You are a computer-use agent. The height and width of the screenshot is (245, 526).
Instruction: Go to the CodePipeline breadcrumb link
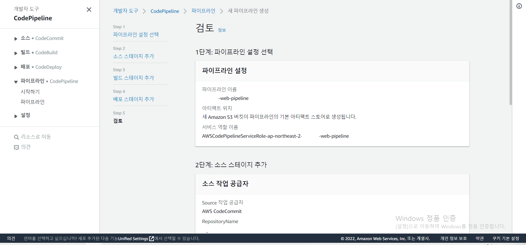coord(165,11)
